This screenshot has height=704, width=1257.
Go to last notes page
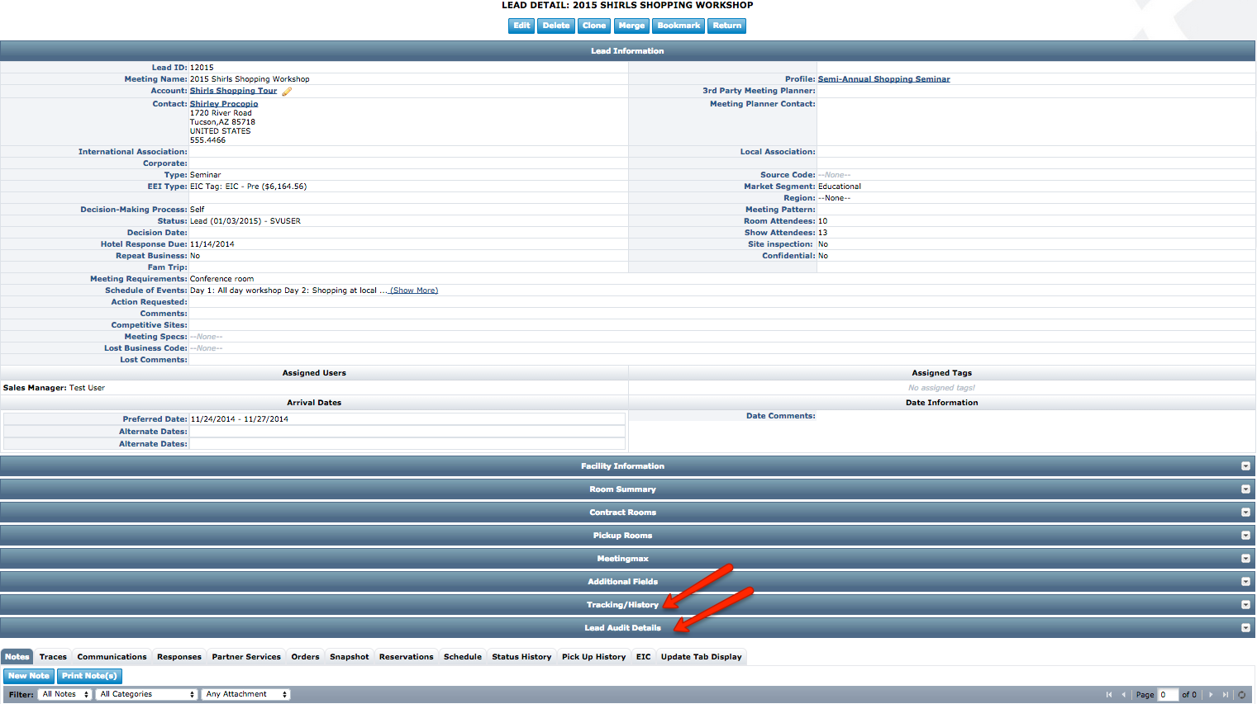pos(1226,695)
